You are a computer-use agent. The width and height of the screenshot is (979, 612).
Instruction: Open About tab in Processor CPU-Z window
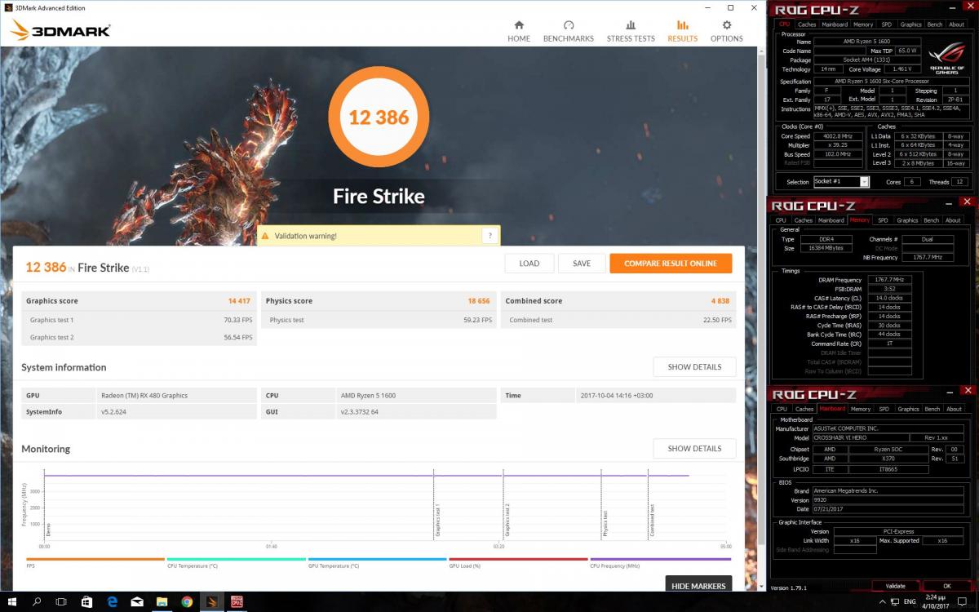click(956, 24)
